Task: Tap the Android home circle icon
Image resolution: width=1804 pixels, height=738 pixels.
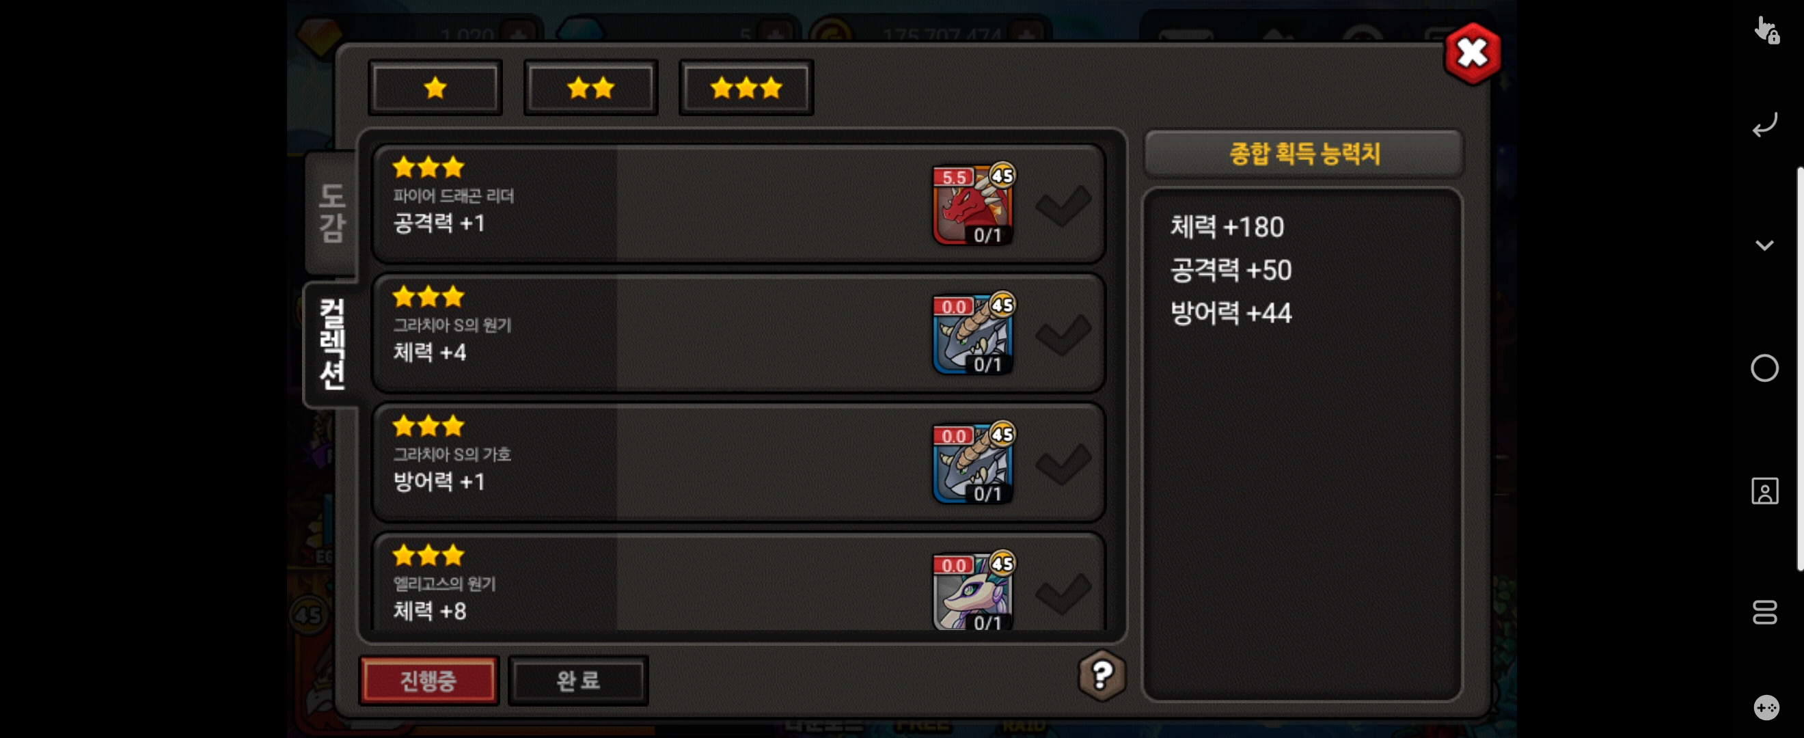Action: point(1765,368)
